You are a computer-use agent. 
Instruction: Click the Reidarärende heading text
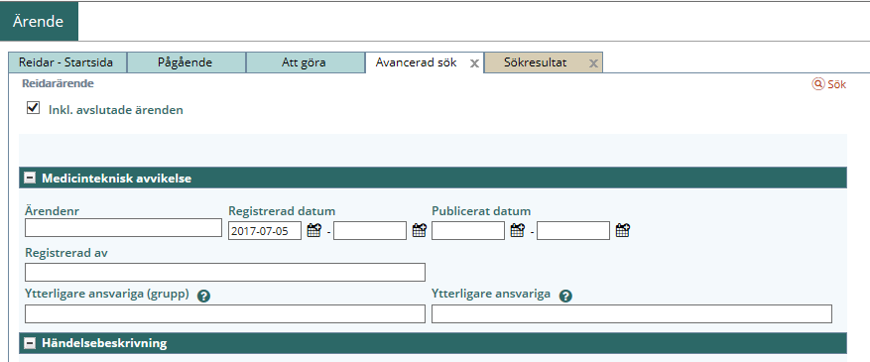(x=58, y=83)
